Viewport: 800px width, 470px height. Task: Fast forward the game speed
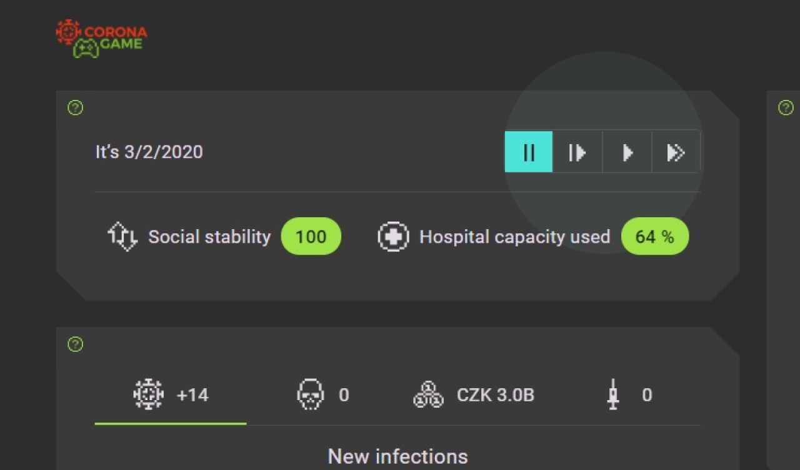point(676,152)
